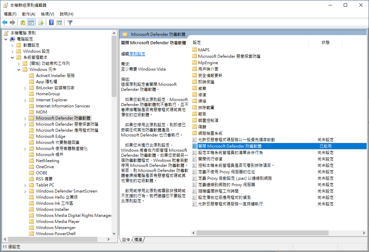Open the 檢視(V) menu
Image resolution: width=369 pixels, height=252 pixels.
point(47,14)
